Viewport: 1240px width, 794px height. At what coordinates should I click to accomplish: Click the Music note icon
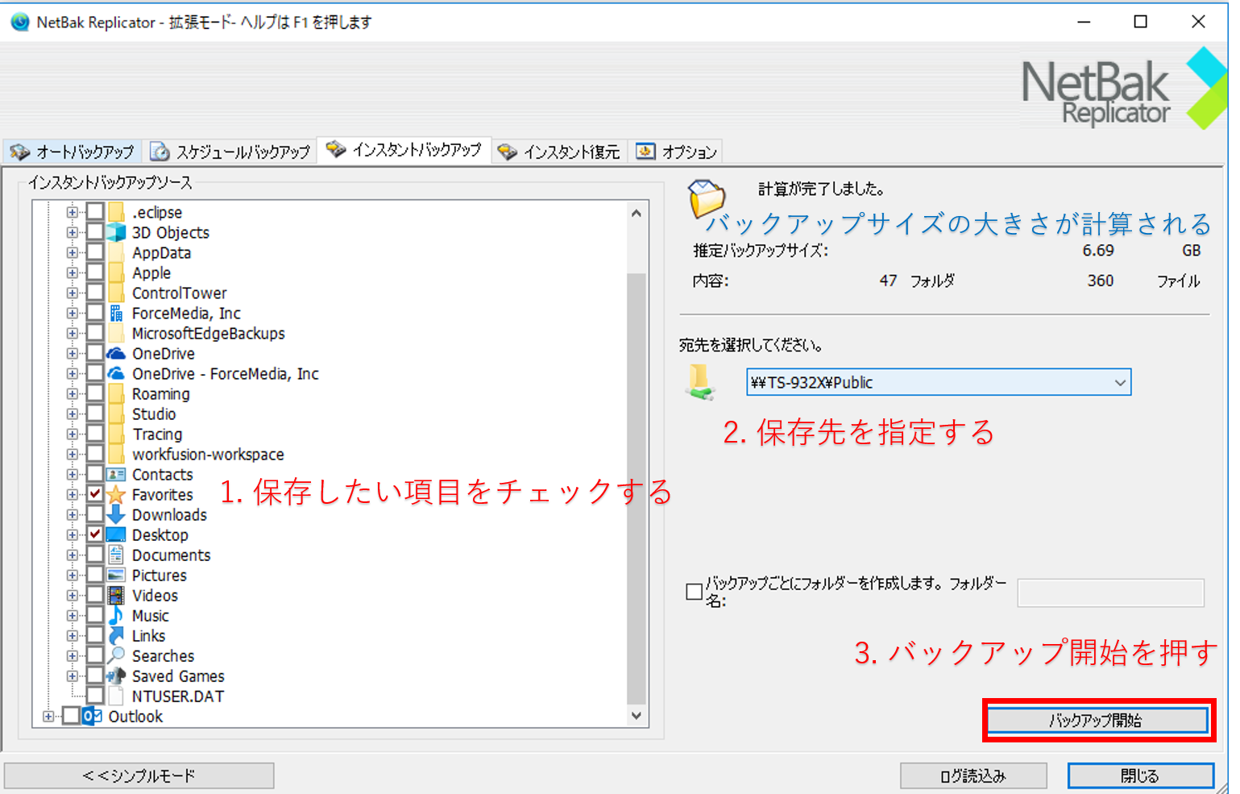(x=116, y=616)
